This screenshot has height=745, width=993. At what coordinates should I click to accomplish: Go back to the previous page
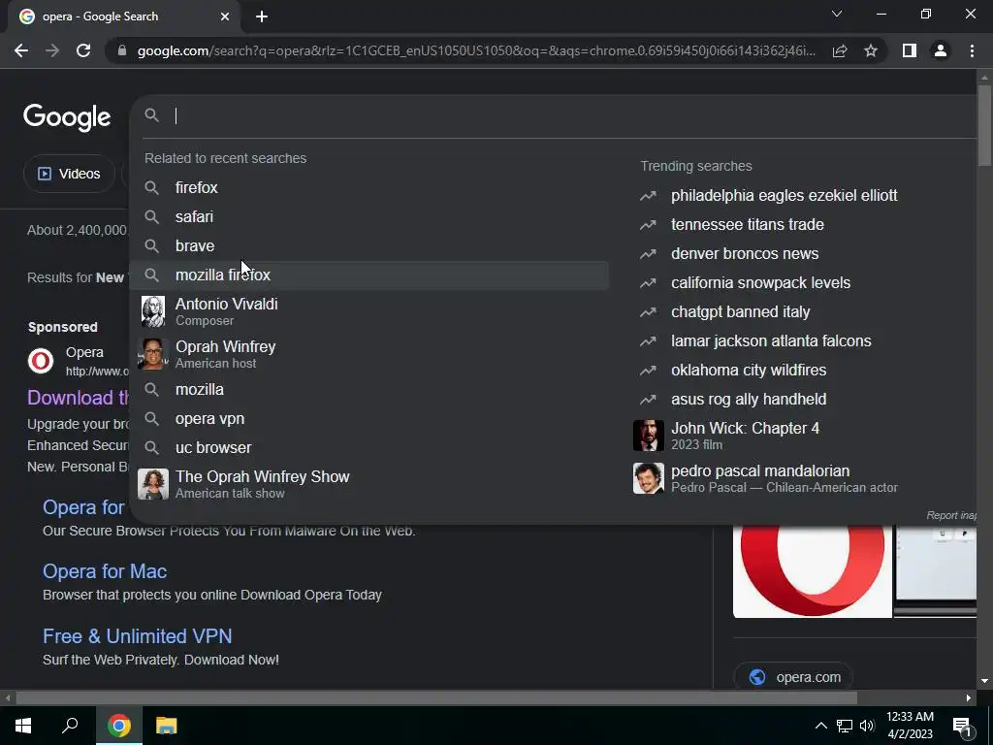coord(21,50)
